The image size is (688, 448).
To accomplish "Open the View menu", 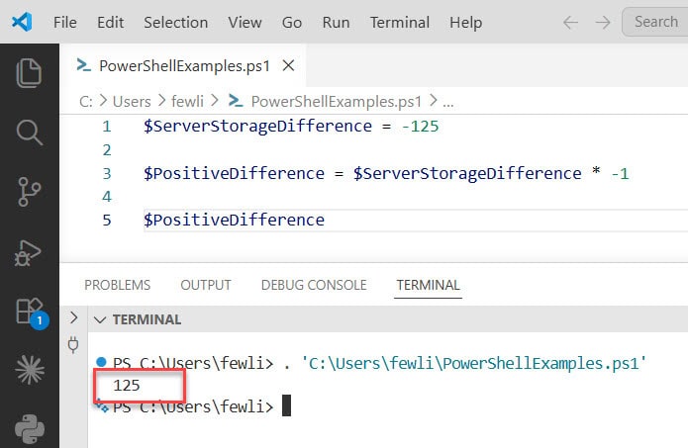I will coord(245,22).
